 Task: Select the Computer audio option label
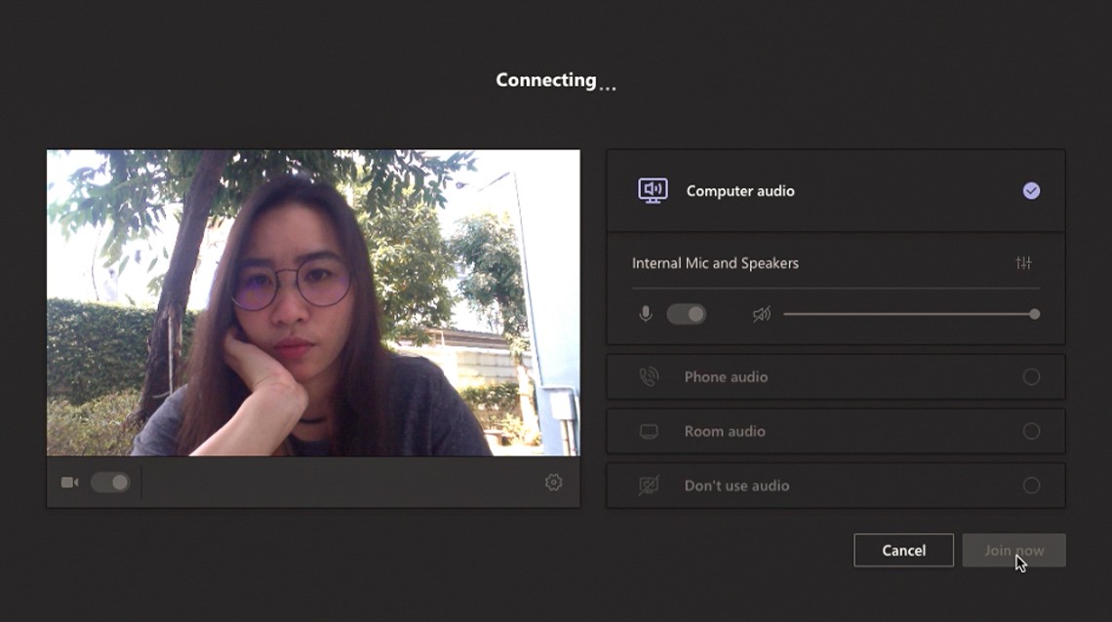[x=739, y=191]
